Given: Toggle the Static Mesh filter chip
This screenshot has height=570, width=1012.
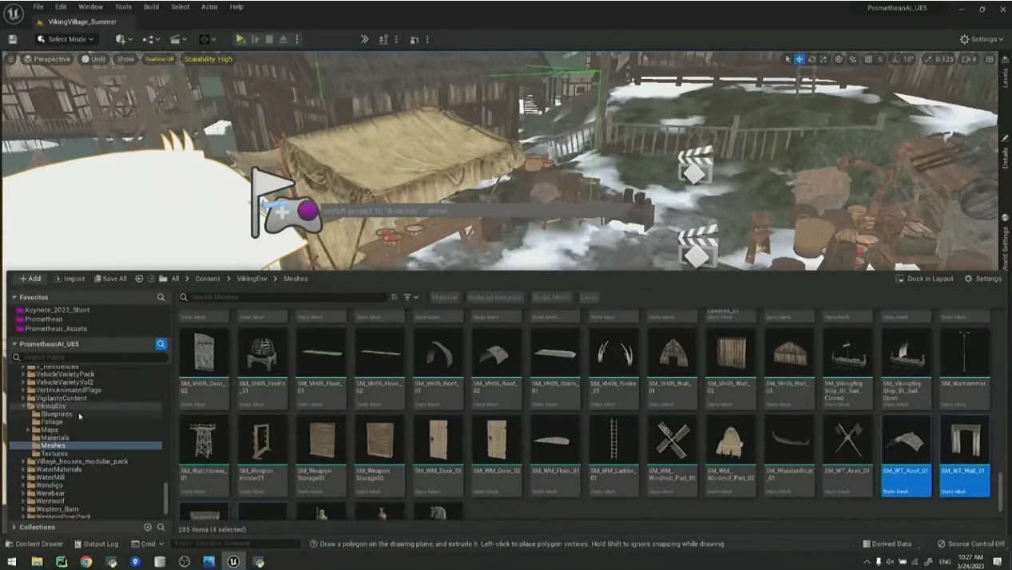Looking at the screenshot, I should tap(550, 297).
